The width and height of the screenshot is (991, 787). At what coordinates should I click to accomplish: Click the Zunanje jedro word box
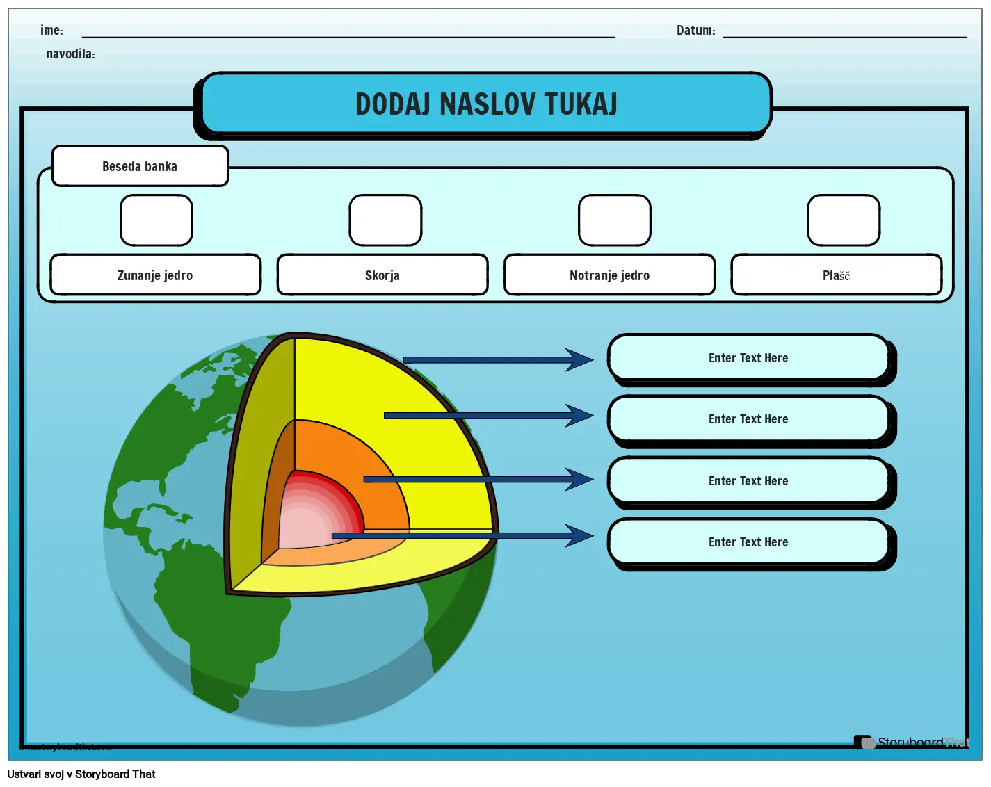156,275
